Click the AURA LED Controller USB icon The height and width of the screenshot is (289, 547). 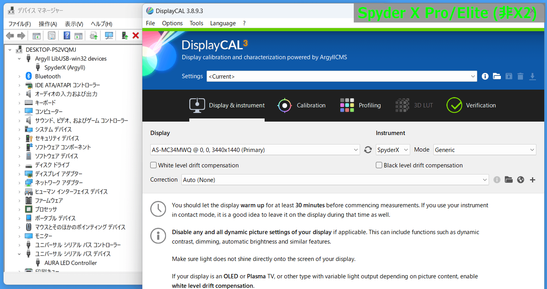point(38,263)
